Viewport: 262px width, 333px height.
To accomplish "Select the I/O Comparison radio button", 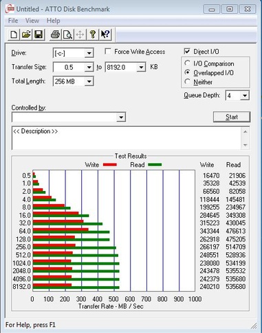I will pyautogui.click(x=187, y=63).
